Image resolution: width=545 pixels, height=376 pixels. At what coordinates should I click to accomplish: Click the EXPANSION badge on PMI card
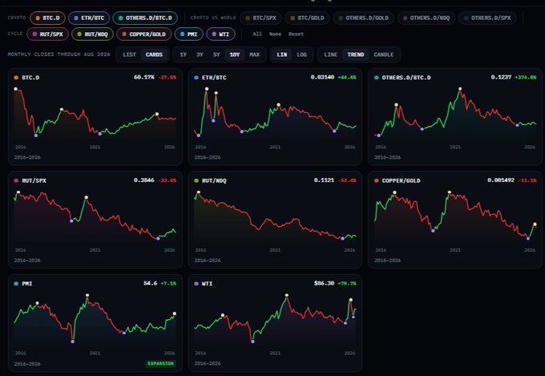click(160, 363)
